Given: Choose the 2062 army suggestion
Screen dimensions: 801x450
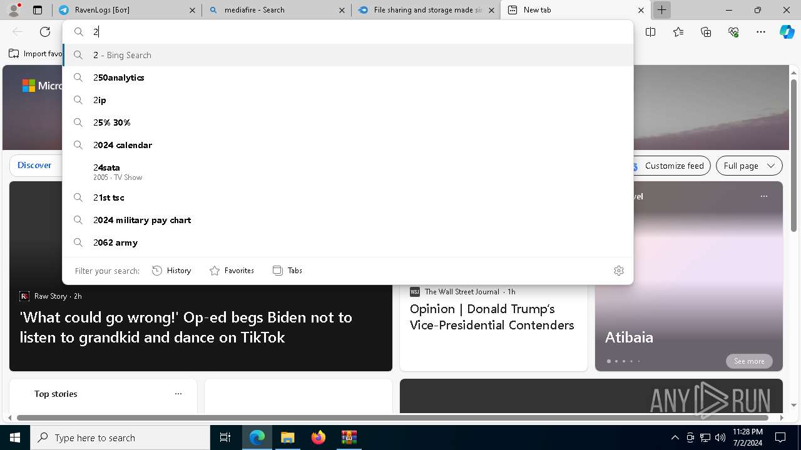Looking at the screenshot, I should (348, 242).
